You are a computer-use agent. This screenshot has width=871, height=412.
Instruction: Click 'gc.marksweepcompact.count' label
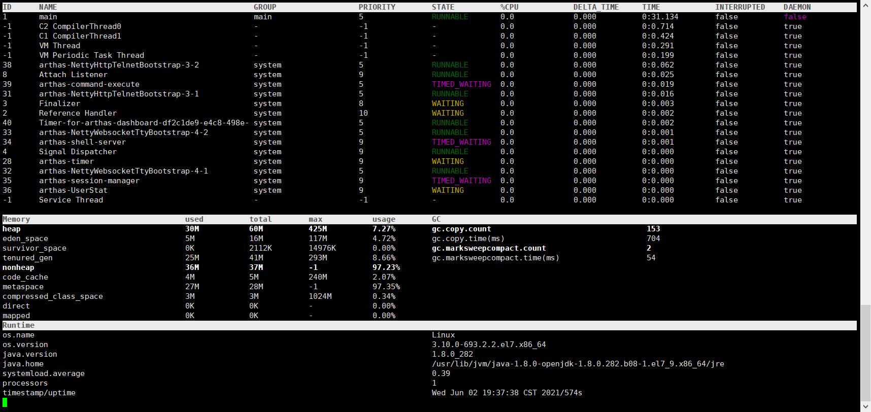point(489,248)
